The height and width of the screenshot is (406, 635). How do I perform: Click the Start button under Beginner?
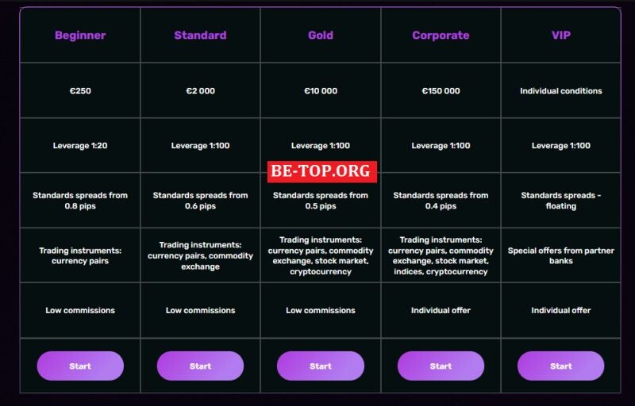(80, 366)
